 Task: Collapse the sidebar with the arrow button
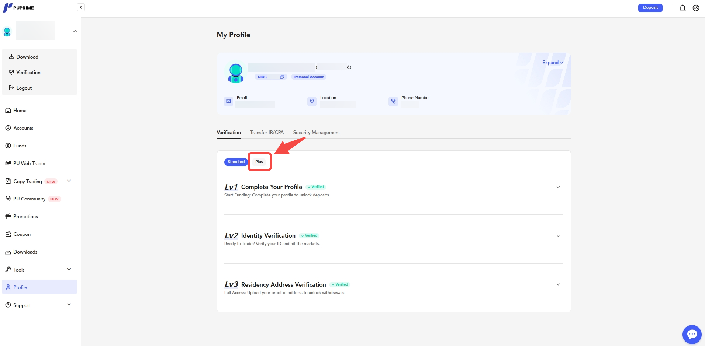81,7
